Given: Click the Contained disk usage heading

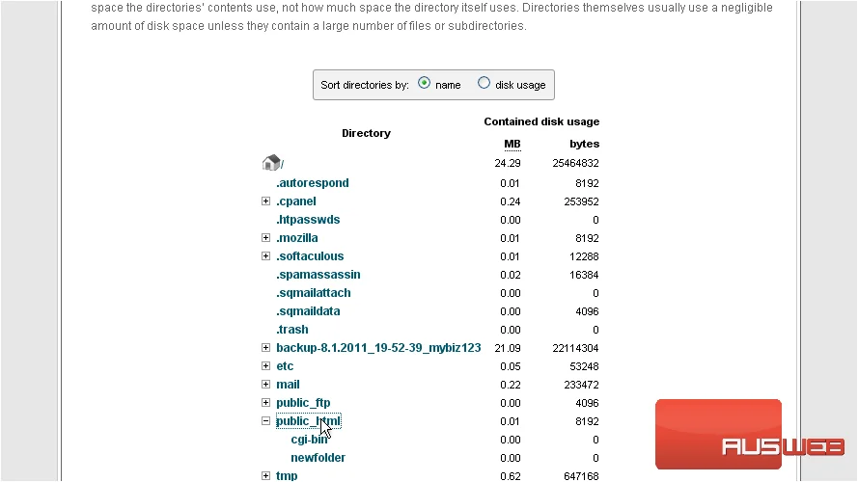Looking at the screenshot, I should [541, 121].
